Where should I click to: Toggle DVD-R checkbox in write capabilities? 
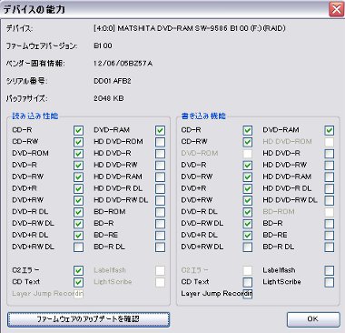pyautogui.click(x=248, y=166)
